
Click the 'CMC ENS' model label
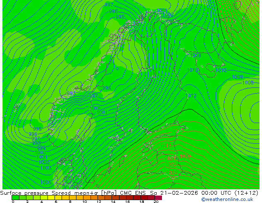(133, 193)
